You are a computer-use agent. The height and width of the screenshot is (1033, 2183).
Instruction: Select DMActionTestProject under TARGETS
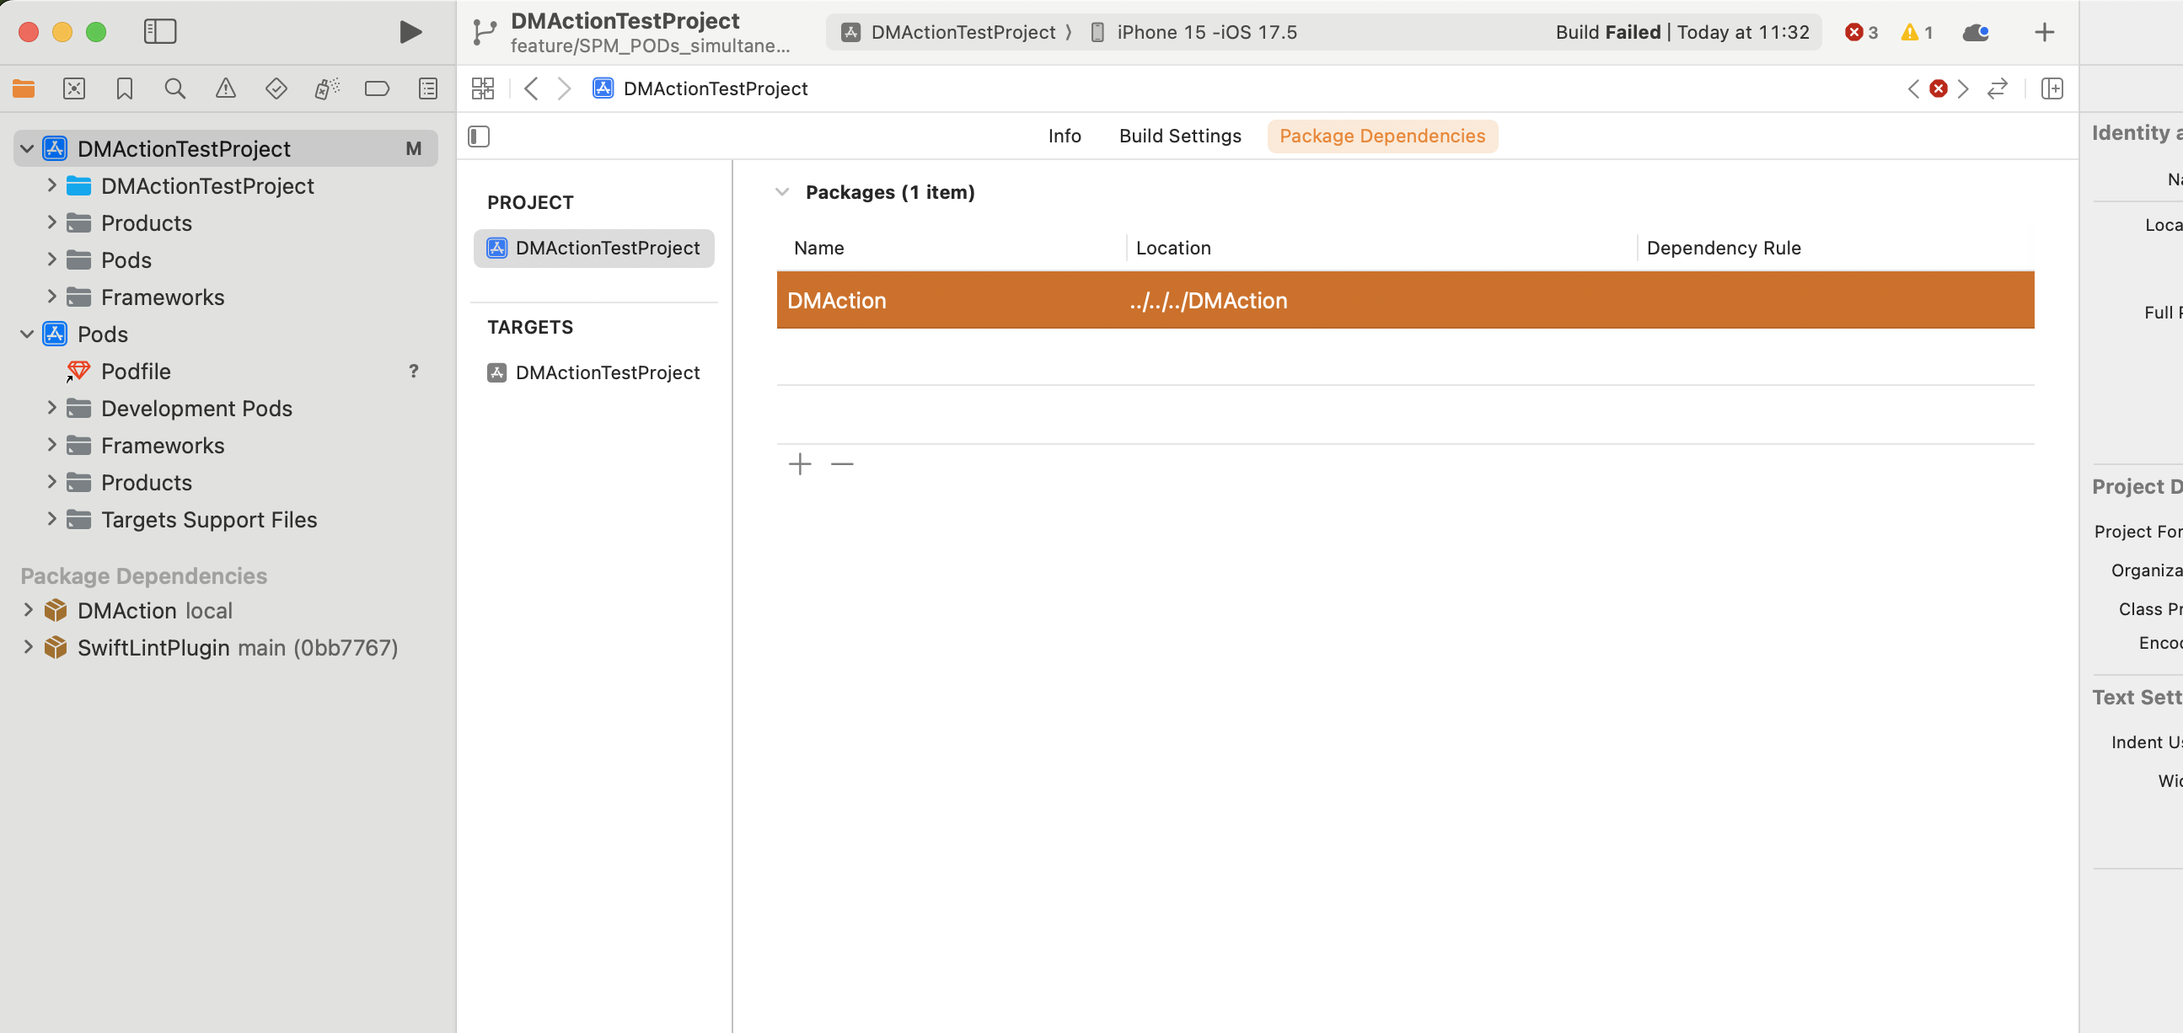coord(593,373)
